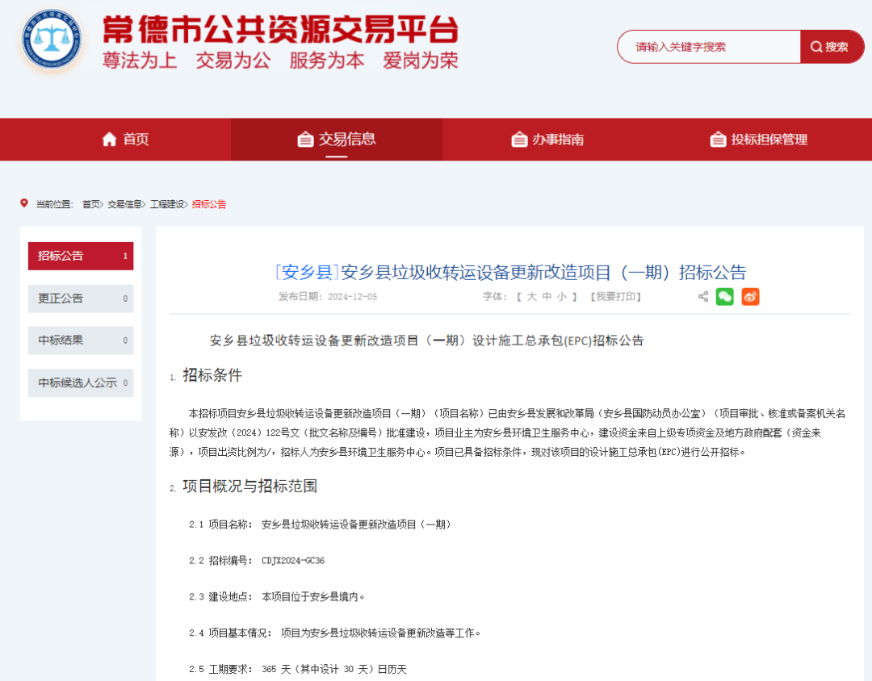872x681 pixels.
Task: Open the 办事指南 nav item
Action: click(x=547, y=139)
